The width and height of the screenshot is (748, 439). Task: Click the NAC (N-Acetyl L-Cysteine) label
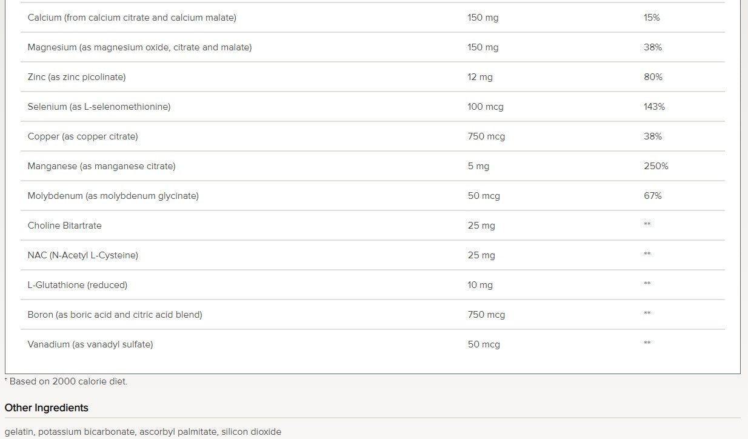(x=82, y=255)
